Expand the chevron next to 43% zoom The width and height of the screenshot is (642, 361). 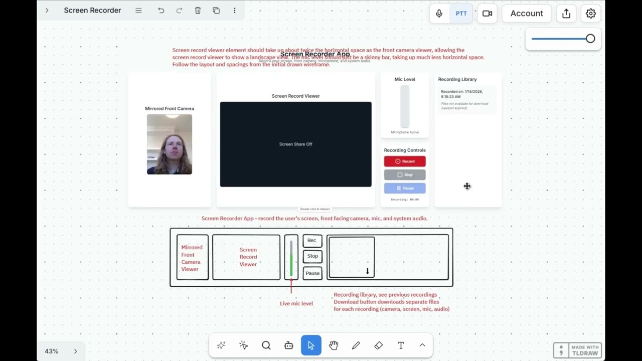click(76, 351)
